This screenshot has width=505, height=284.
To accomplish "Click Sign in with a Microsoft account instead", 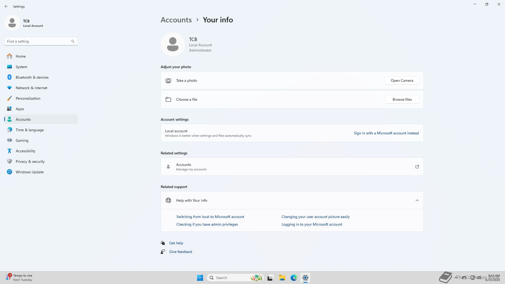I will 386,133.
